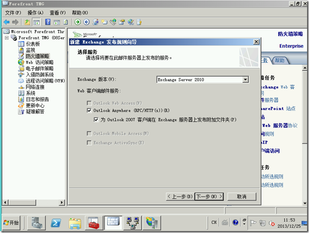Open the 电子邮件策略 node

pos(39,69)
